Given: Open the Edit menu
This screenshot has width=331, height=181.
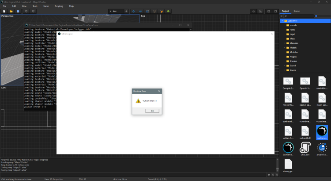Looking at the screenshot, I should 14,6.
